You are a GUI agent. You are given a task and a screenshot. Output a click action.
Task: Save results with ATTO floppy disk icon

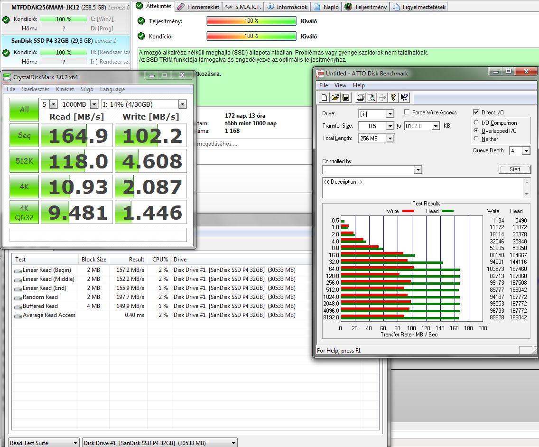click(x=346, y=98)
